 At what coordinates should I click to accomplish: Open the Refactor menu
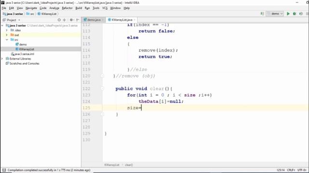pos(67,8)
